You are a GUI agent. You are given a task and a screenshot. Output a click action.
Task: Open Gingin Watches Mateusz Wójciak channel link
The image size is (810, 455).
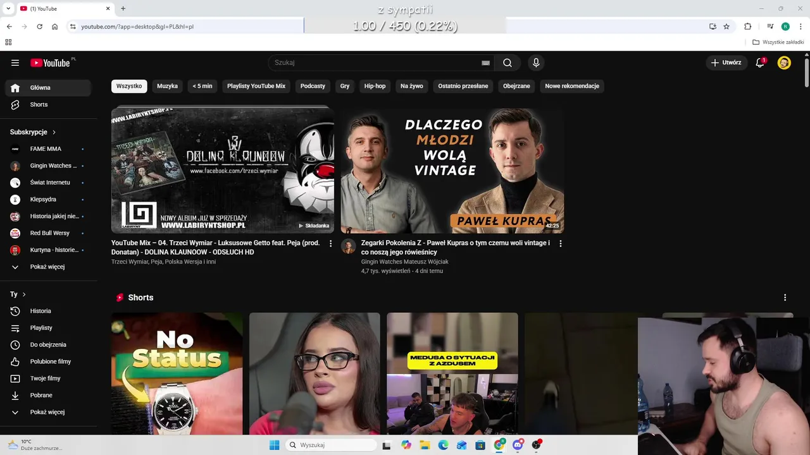pyautogui.click(x=404, y=262)
